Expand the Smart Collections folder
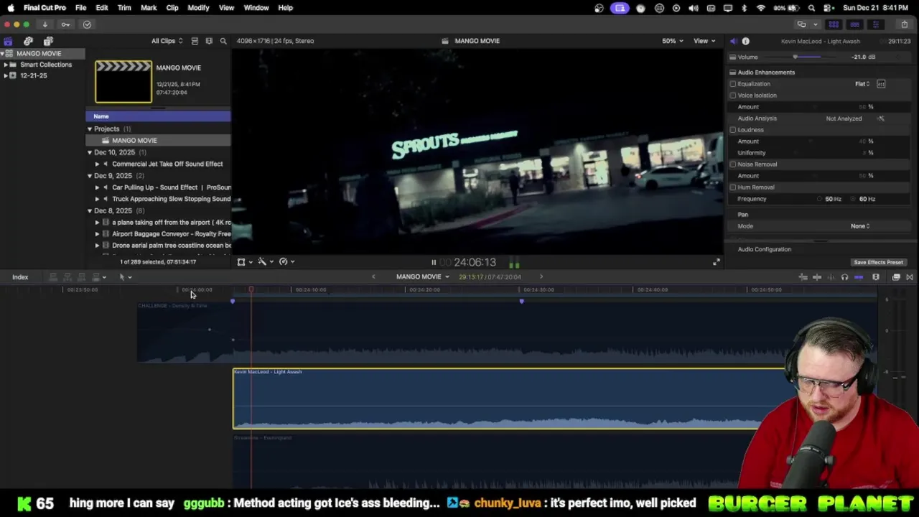Screen dimensions: 919x517 tap(6, 65)
